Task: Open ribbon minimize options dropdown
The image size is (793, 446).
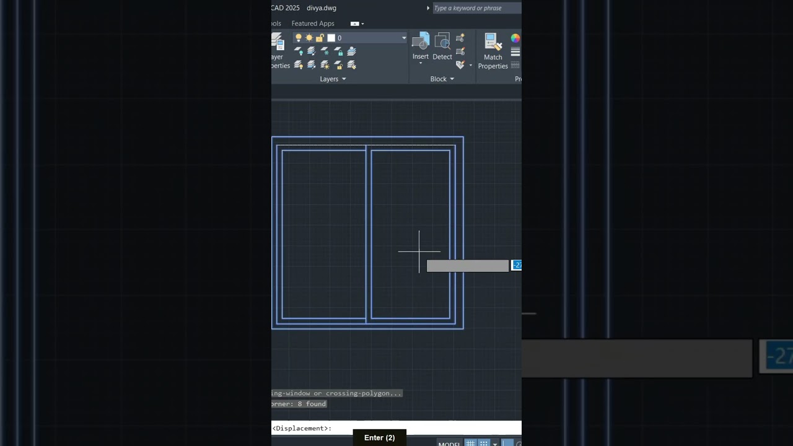Action: pyautogui.click(x=362, y=24)
